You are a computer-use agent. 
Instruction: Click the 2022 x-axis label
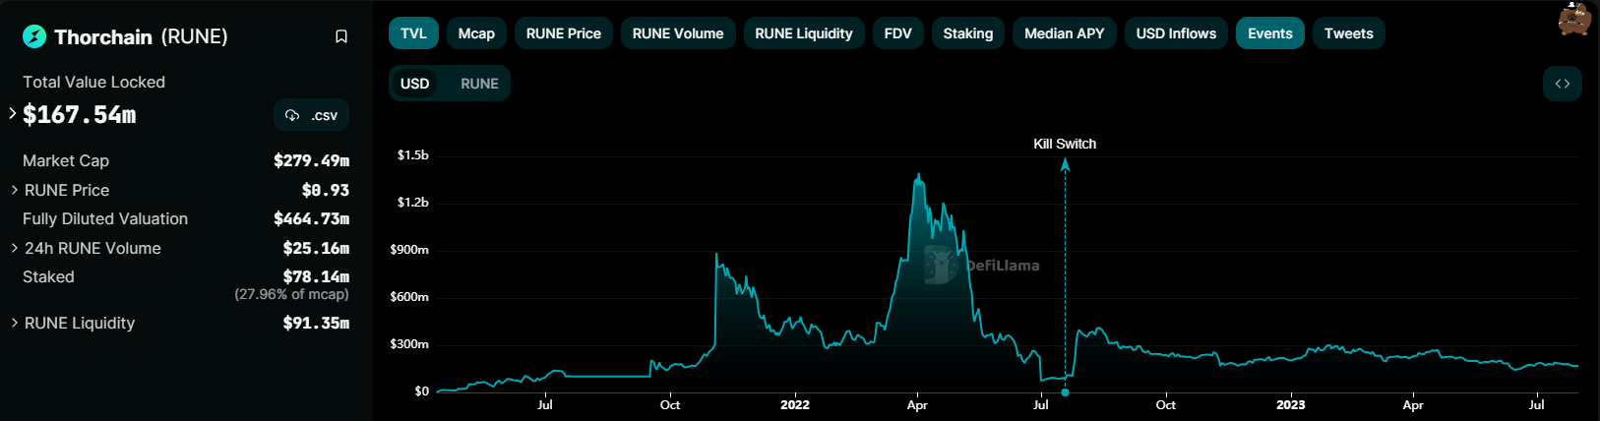(795, 404)
